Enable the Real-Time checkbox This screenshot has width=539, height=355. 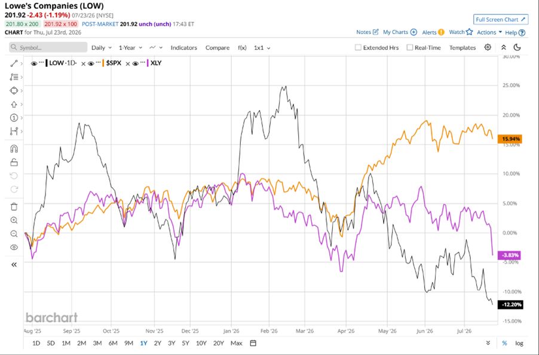pyautogui.click(x=409, y=47)
